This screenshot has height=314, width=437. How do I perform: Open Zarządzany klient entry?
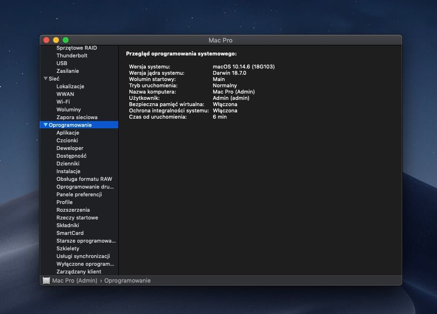point(79,272)
